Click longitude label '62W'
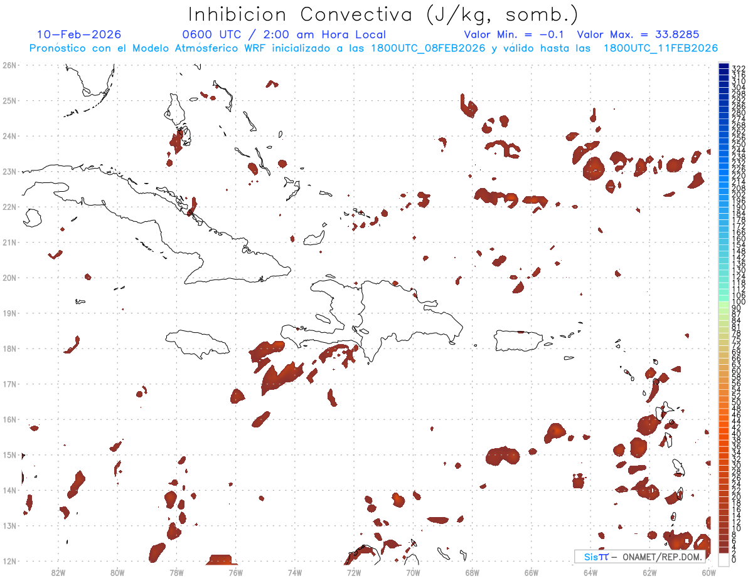 pyautogui.click(x=649, y=572)
